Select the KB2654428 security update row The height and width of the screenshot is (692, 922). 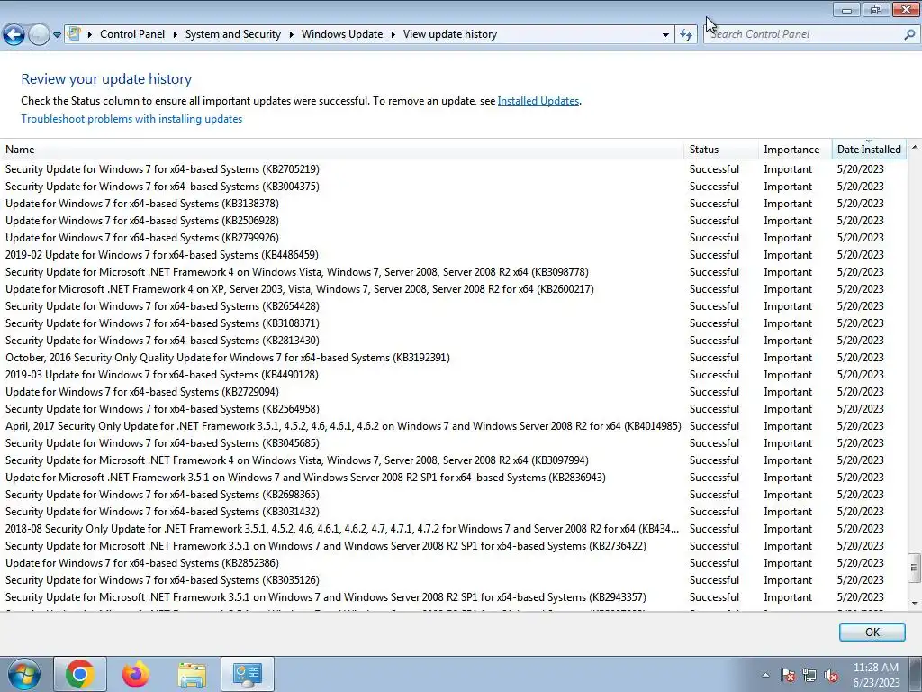click(454, 306)
